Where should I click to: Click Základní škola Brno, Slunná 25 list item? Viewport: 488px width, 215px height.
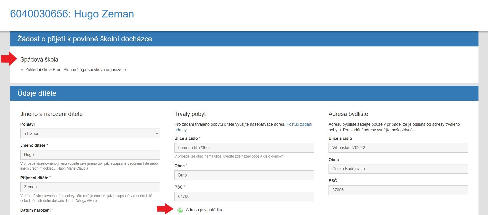tap(75, 70)
